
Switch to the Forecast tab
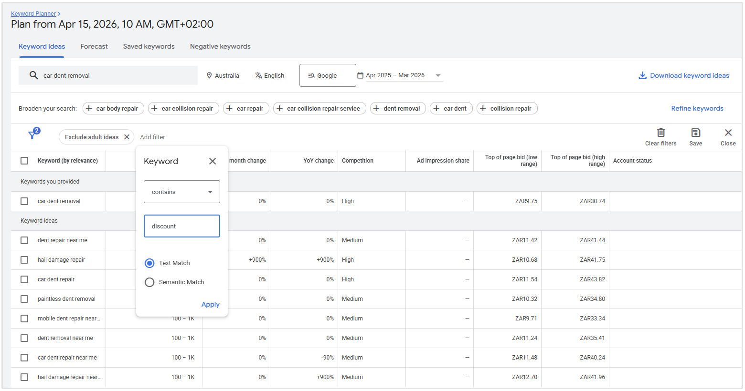point(94,46)
